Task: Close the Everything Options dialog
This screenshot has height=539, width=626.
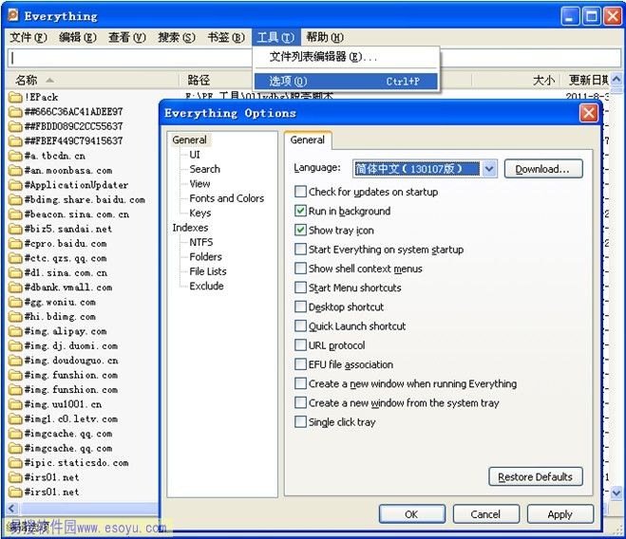Action: pyautogui.click(x=588, y=113)
